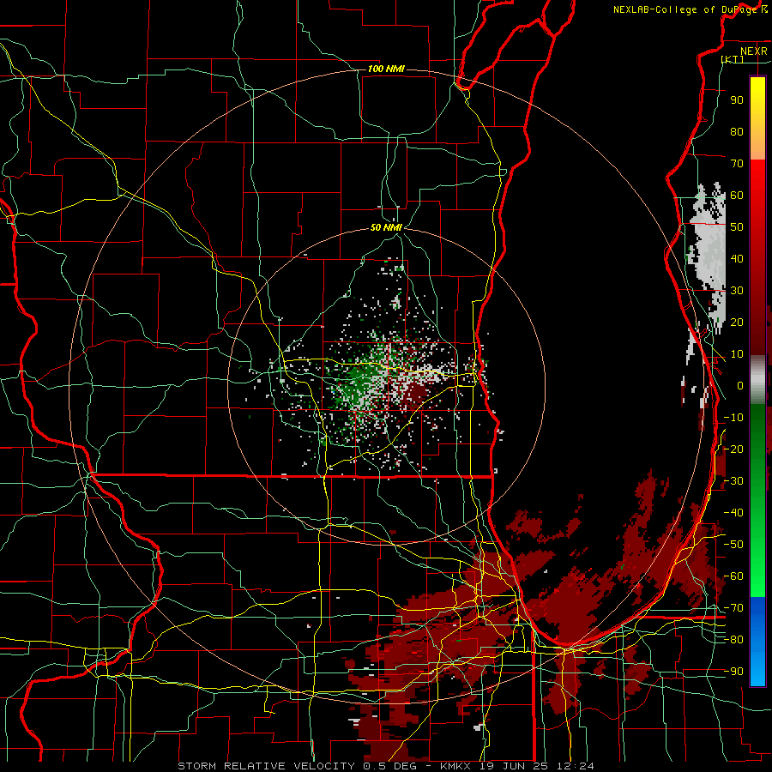772x772 pixels.
Task: Select the -40 value on the velocity scale
Action: [x=733, y=513]
